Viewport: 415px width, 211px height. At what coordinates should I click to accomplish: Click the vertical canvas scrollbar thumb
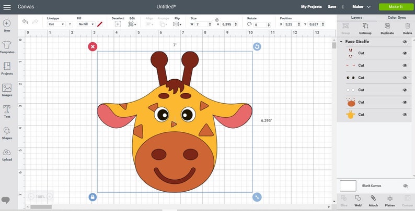[334, 45]
